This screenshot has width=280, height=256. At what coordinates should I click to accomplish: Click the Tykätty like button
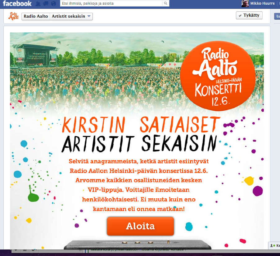(249, 15)
